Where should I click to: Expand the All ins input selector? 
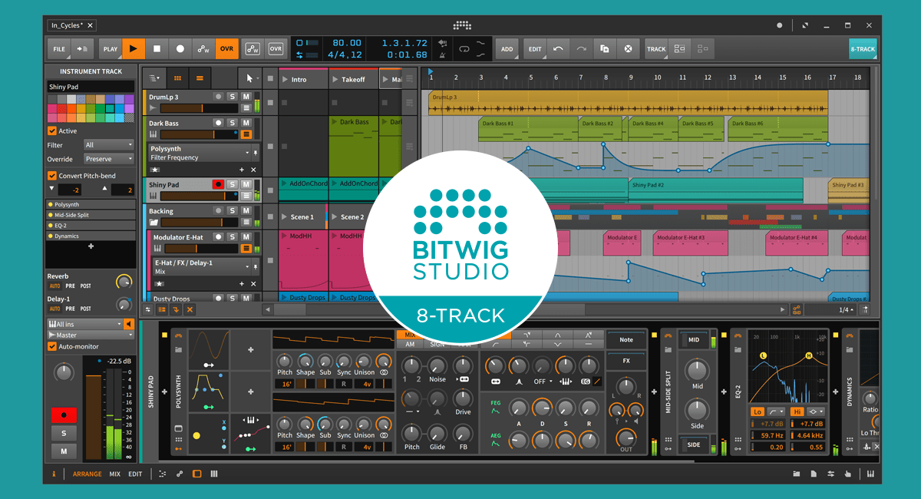point(84,324)
